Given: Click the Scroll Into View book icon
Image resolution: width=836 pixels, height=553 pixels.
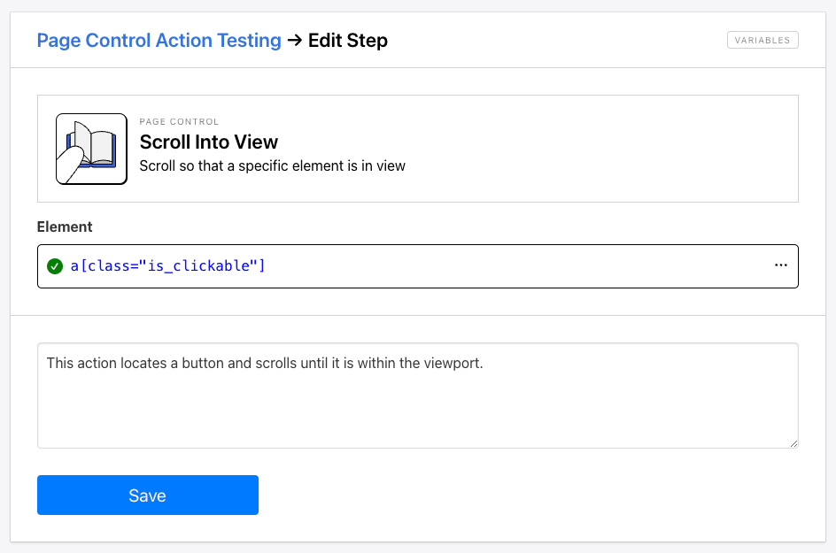Looking at the screenshot, I should point(92,149).
